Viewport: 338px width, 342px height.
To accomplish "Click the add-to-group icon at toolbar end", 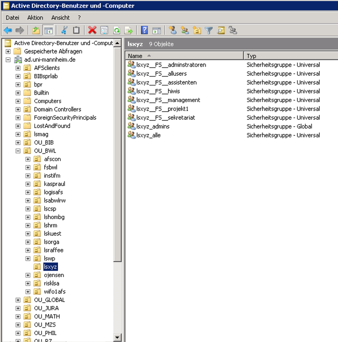I will click(x=232, y=30).
